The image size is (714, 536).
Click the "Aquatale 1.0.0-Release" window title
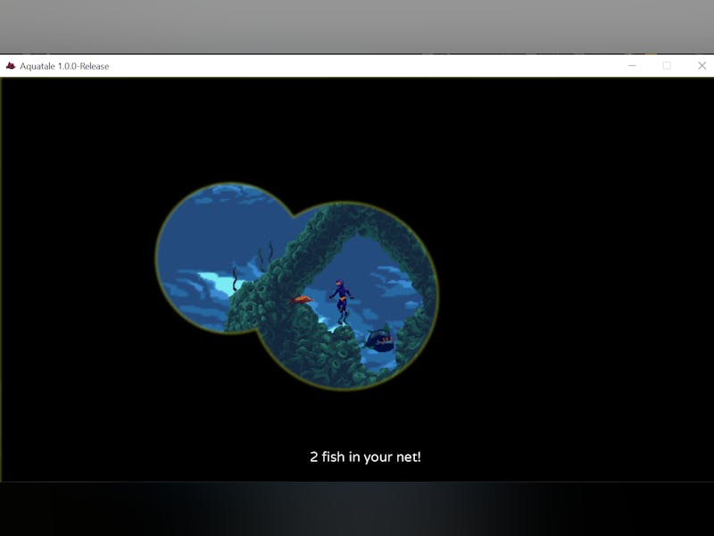[x=64, y=66]
